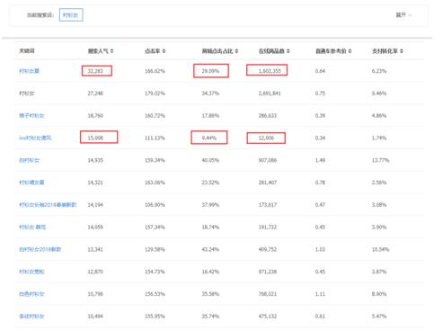
Task: Sort by 在线商品数 column arrows
Action: (288, 51)
